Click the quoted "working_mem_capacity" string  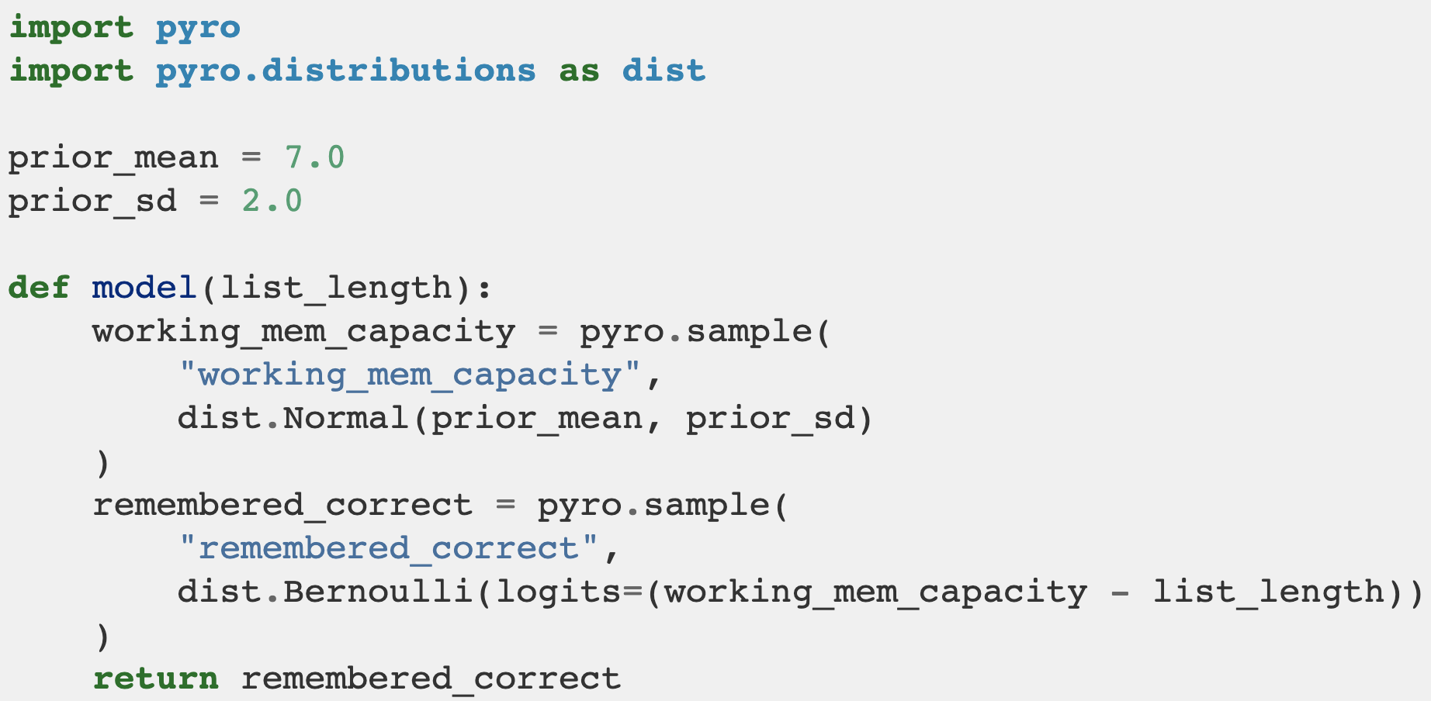[x=410, y=375]
